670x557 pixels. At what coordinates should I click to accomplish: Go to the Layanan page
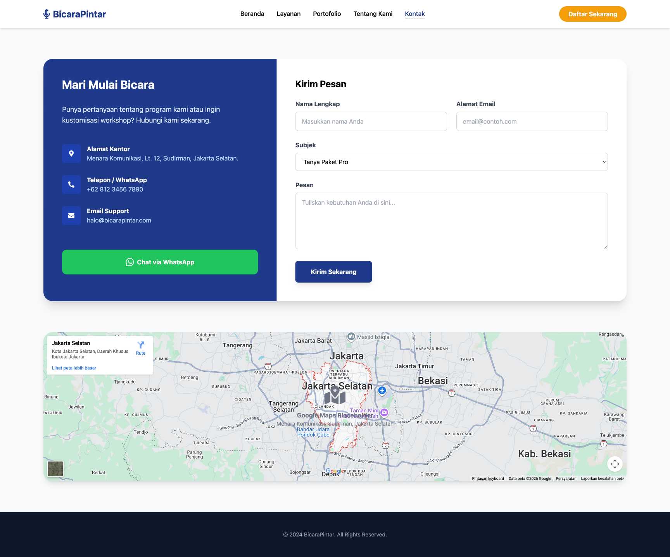(x=288, y=14)
